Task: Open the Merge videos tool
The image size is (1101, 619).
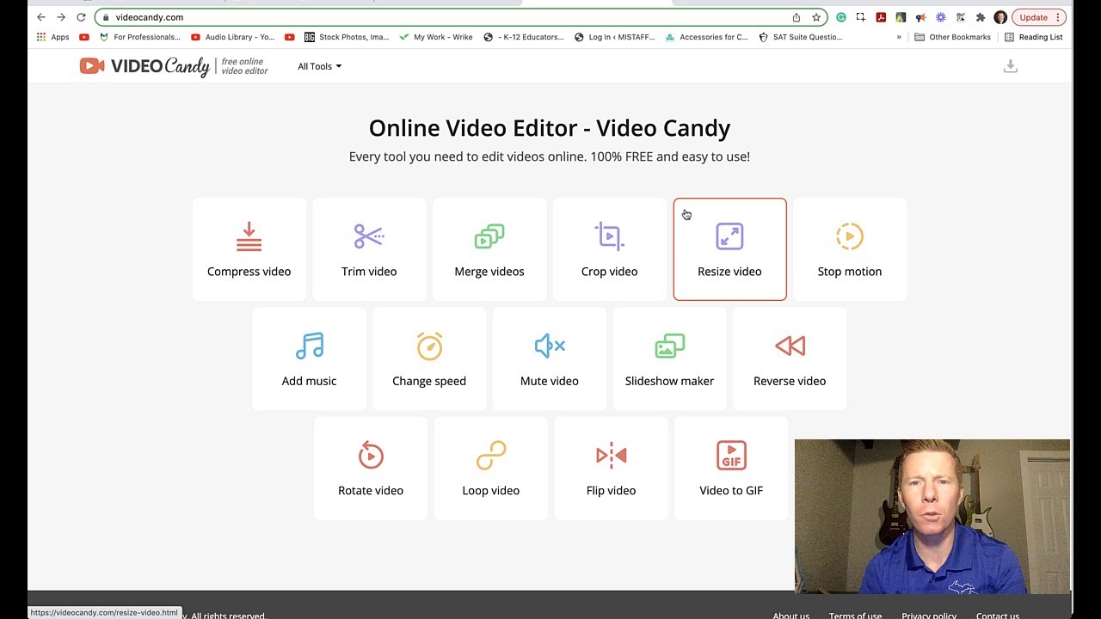Action: (489, 249)
